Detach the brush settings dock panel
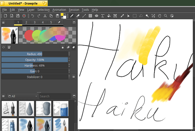Viewport: 195px width, 131px height. [x=74, y=23]
